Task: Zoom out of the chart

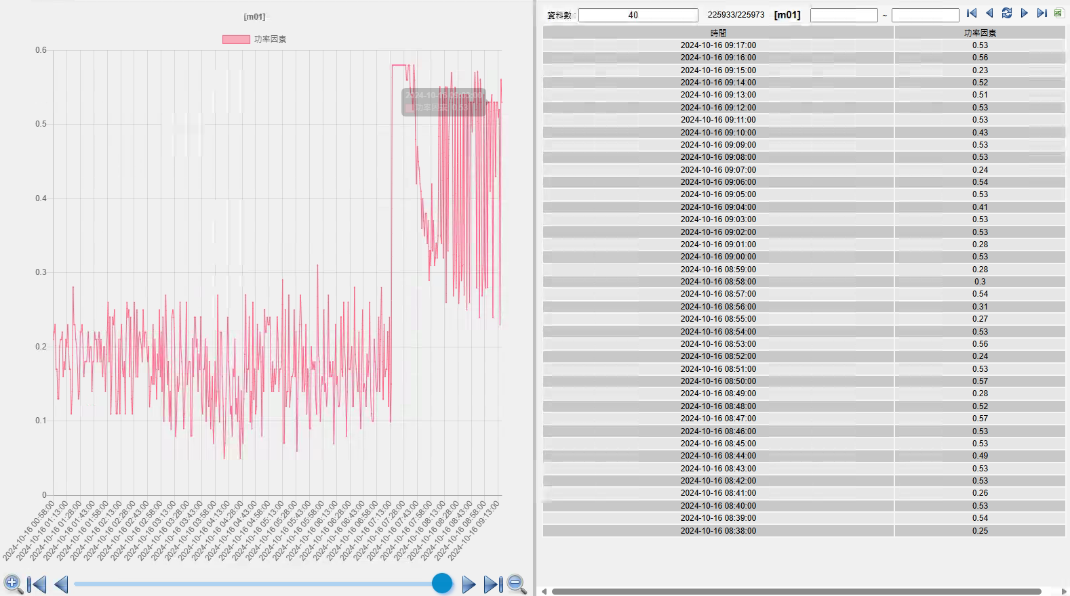Action: click(x=517, y=584)
